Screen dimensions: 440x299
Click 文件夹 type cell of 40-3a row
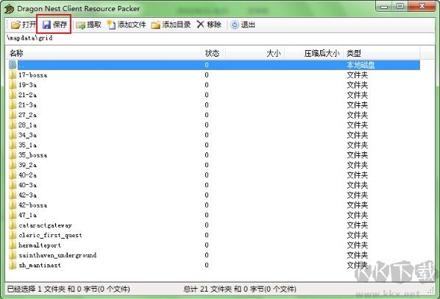point(357,185)
